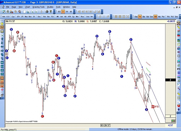The width and height of the screenshot is (181, 131).
Task: Select the grid square tool in right sidebar
Action: [x=179, y=56]
